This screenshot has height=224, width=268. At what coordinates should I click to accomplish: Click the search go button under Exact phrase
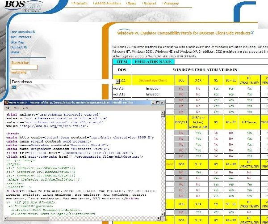pos(14,87)
